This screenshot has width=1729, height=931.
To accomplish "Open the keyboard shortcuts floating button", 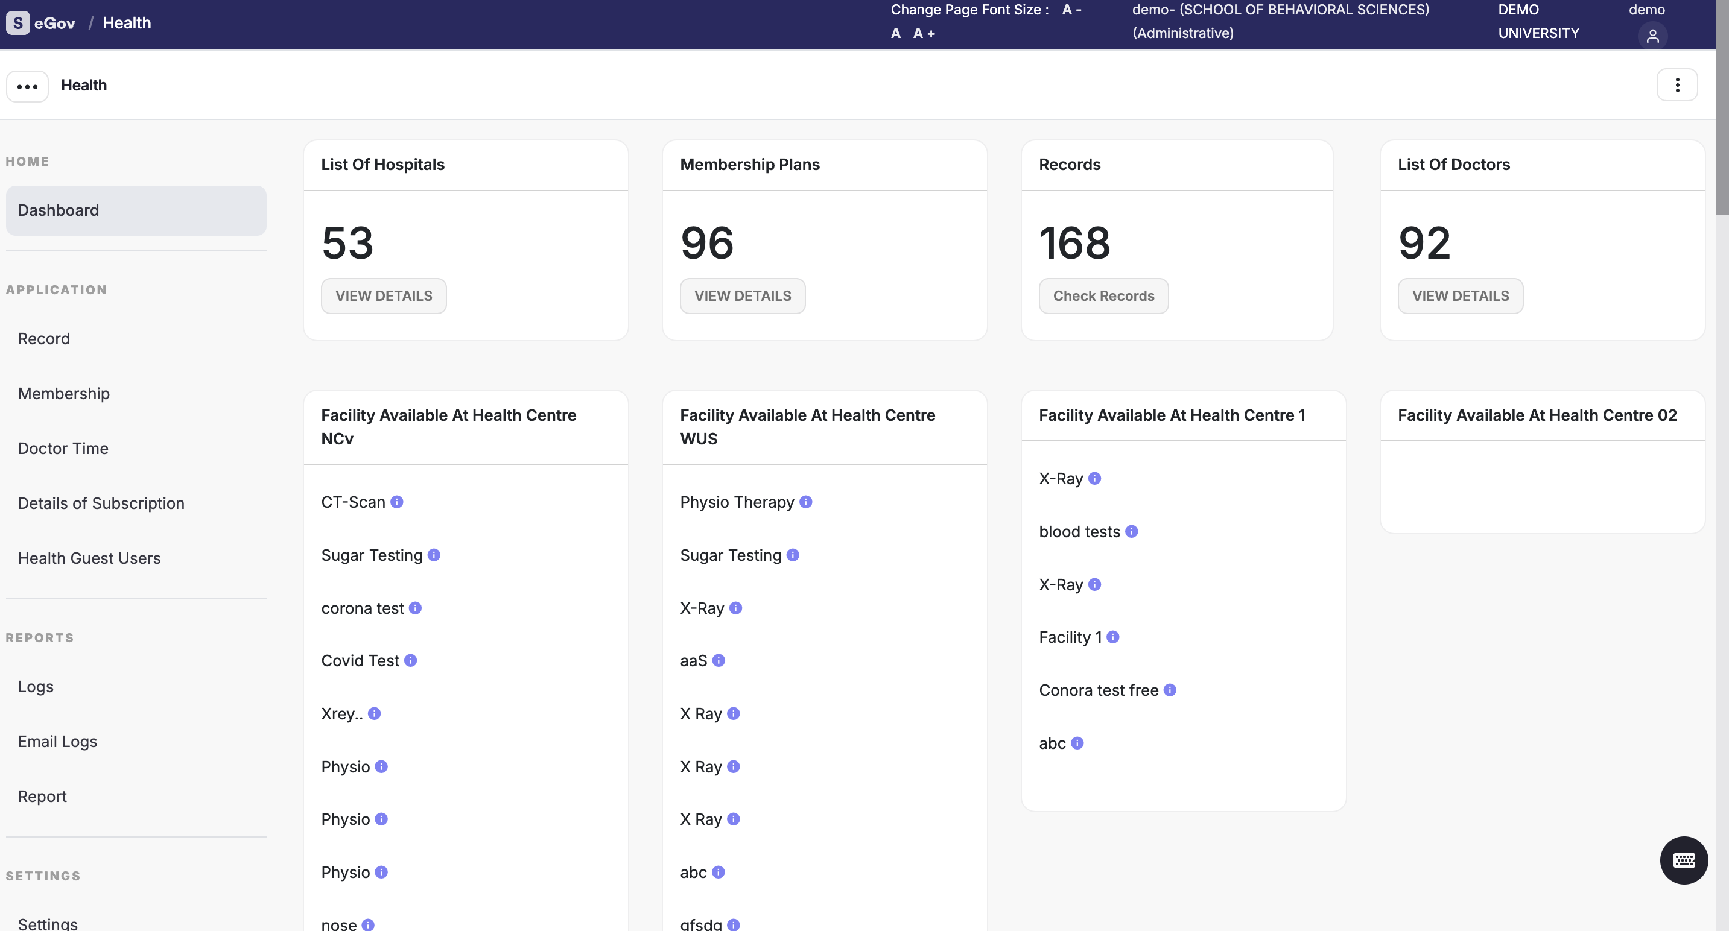I will point(1684,860).
